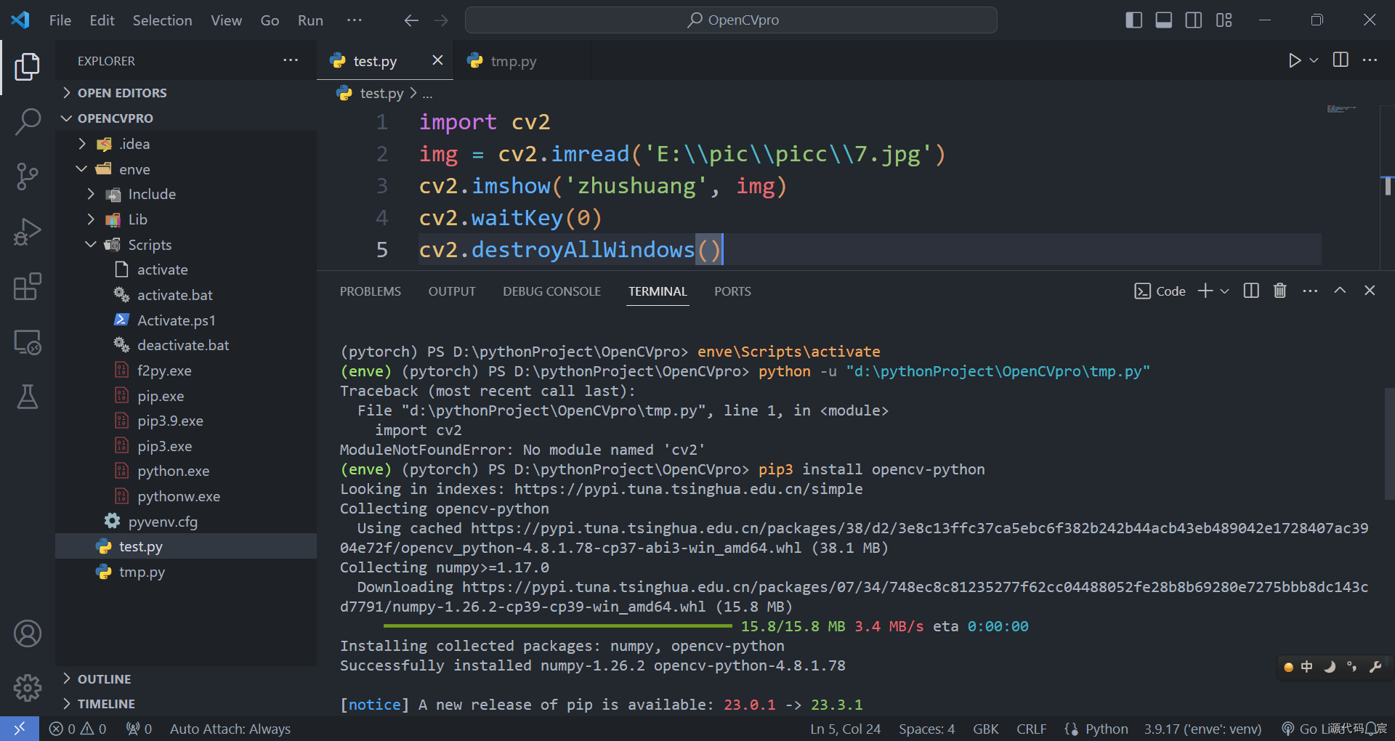Click the Run Python File play button
This screenshot has width=1395, height=741.
(1294, 60)
